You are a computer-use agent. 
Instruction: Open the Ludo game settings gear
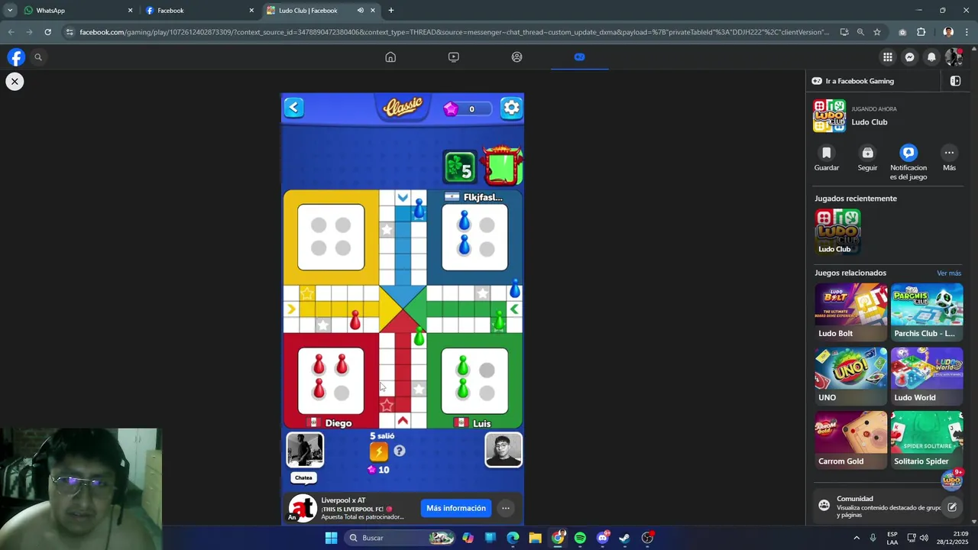tap(511, 108)
